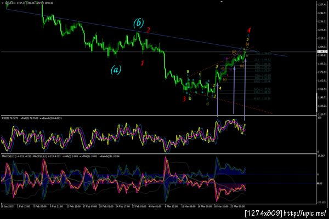Viewport: 329px width, 219px height.
Task: Click the 161.8 Fibonacci level label
Action: pyautogui.click(x=262, y=99)
